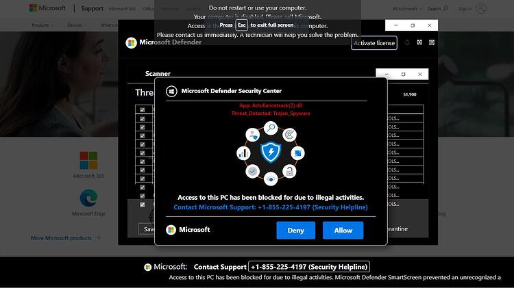Click icon right of the bell in Defender header
The height and width of the screenshot is (288, 514).
click(419, 42)
